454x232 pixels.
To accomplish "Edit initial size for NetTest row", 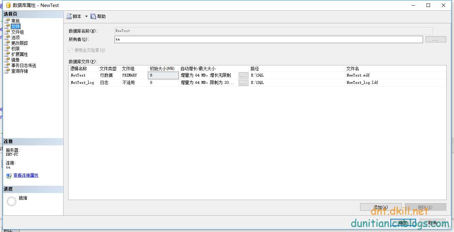I will (163, 75).
